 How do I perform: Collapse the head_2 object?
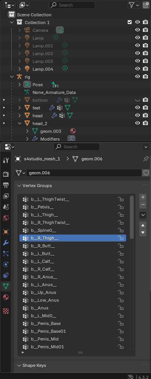point(19,123)
